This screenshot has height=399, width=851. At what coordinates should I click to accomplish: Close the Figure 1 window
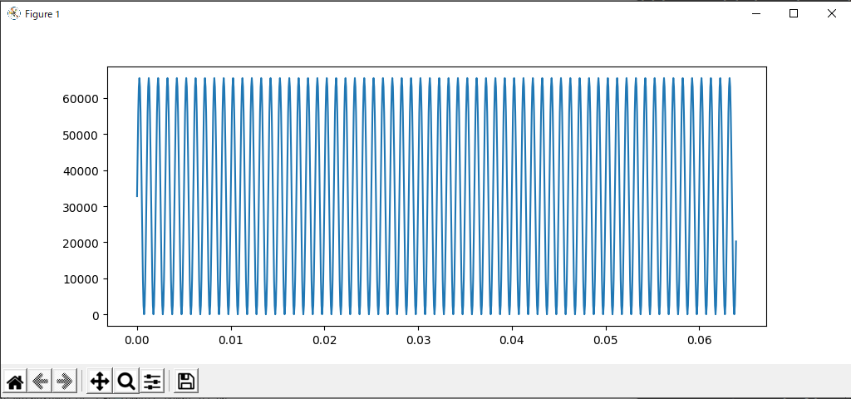pos(831,13)
